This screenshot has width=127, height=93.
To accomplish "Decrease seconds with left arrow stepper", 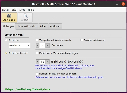I will 38,45.
